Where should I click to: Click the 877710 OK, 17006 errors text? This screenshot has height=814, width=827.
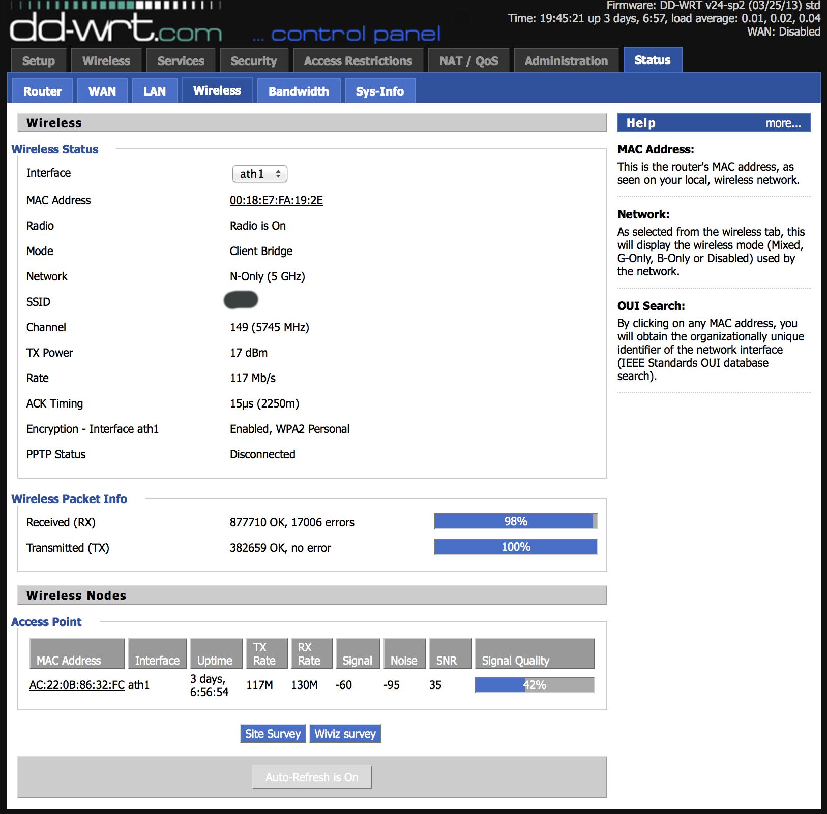pos(292,522)
